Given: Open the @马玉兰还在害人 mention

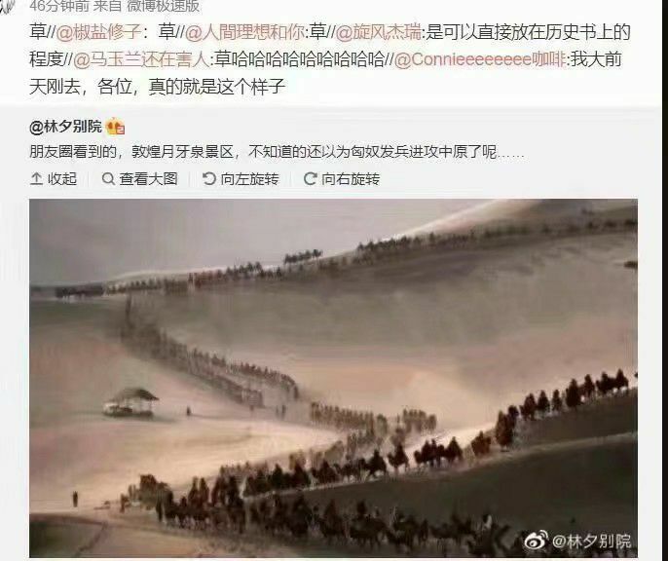Looking at the screenshot, I should click(x=141, y=59).
